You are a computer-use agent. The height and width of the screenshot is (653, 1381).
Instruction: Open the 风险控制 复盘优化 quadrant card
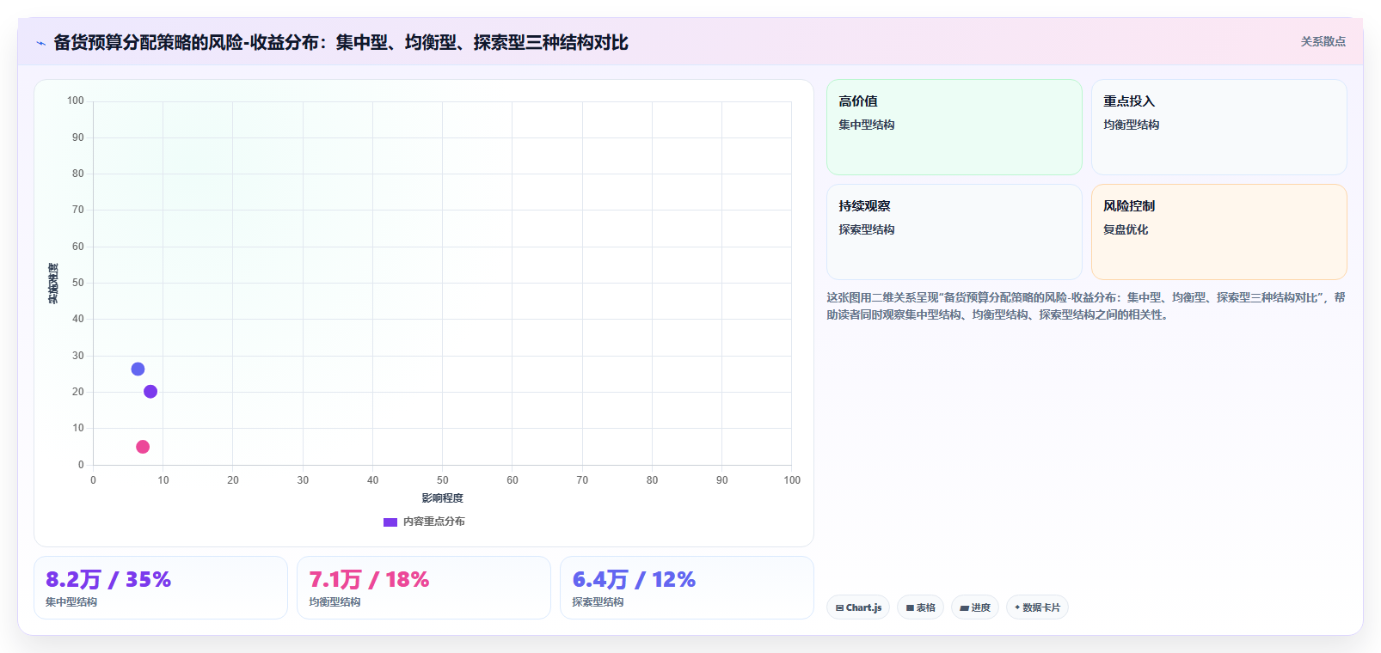[x=1218, y=232]
